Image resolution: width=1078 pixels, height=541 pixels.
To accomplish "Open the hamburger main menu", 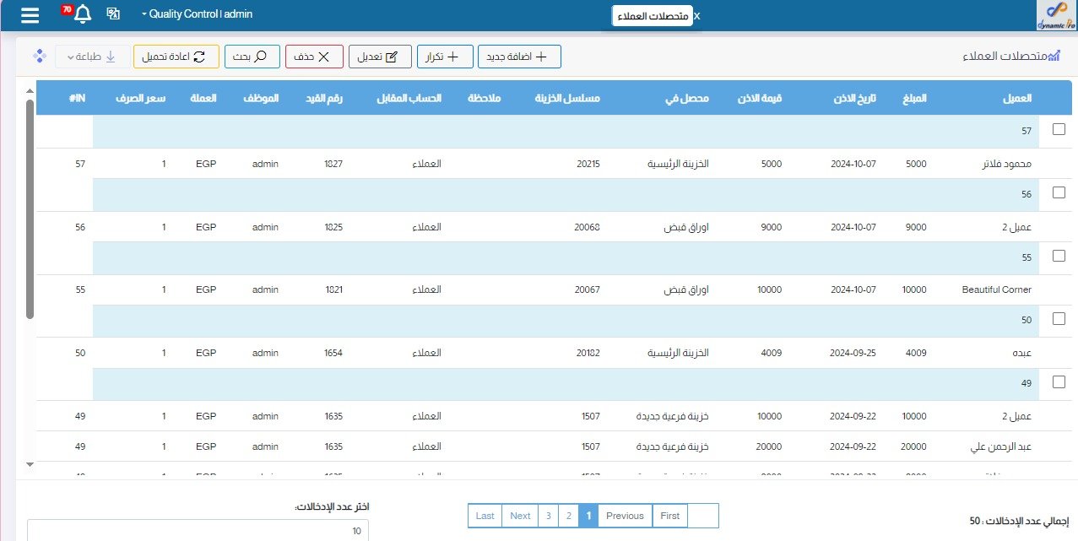I will (30, 15).
